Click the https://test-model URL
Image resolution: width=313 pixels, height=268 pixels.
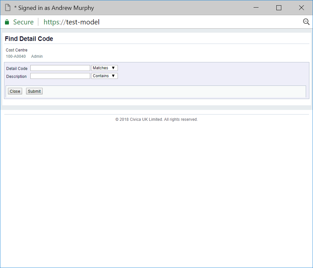71,22
